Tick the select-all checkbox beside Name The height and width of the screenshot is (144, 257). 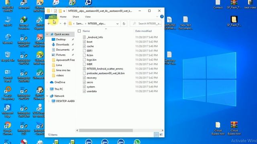80,31
